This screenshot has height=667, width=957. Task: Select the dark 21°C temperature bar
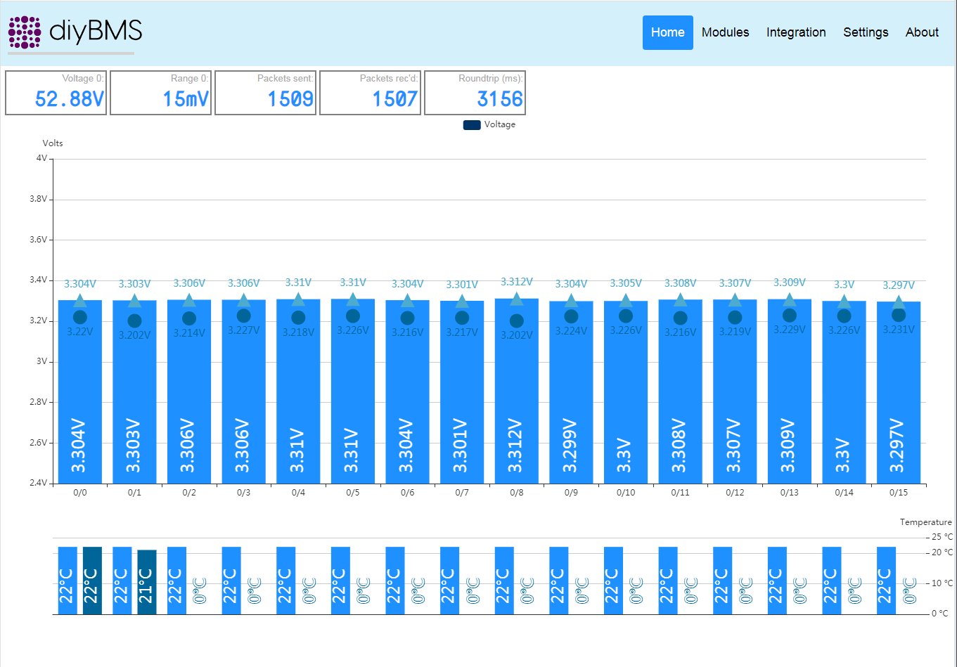point(147,582)
